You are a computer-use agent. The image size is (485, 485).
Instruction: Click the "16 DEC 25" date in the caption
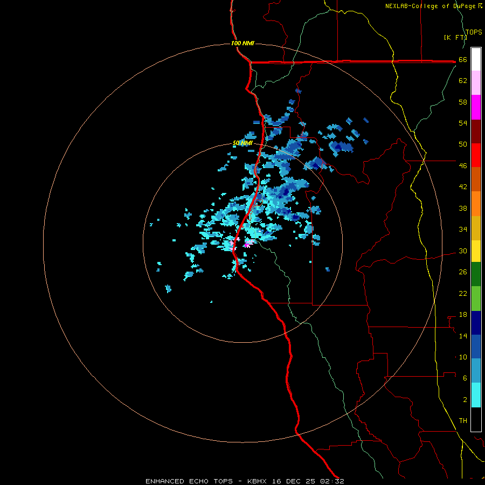(x=294, y=481)
